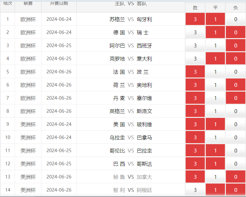
Task: Toggle draw (1) for 哥伦比 VS 巴拉圭
Action: point(215,151)
